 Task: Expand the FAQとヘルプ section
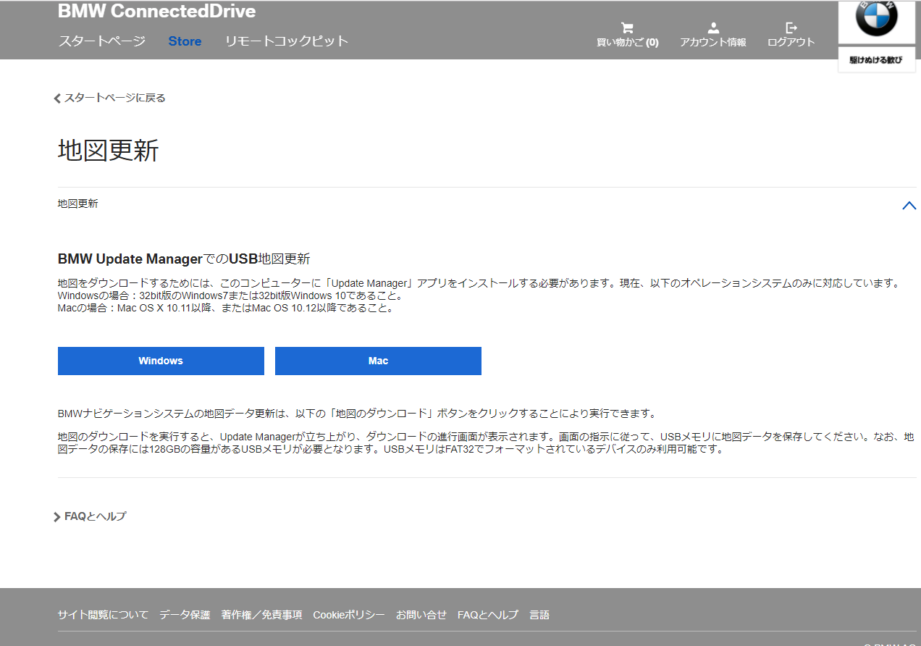[90, 516]
